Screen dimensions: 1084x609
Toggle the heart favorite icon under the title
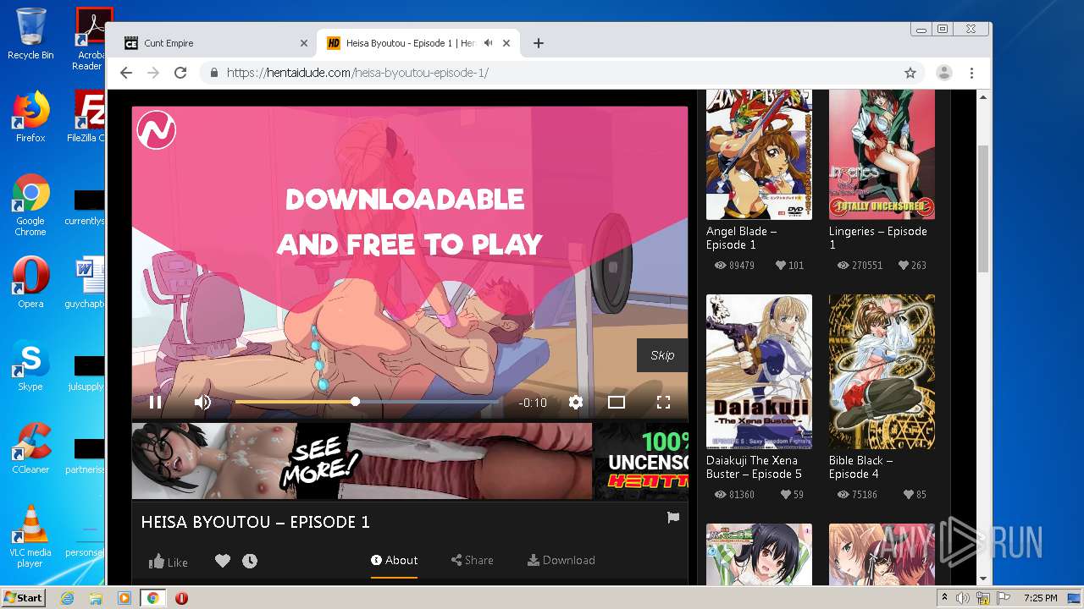tap(223, 561)
